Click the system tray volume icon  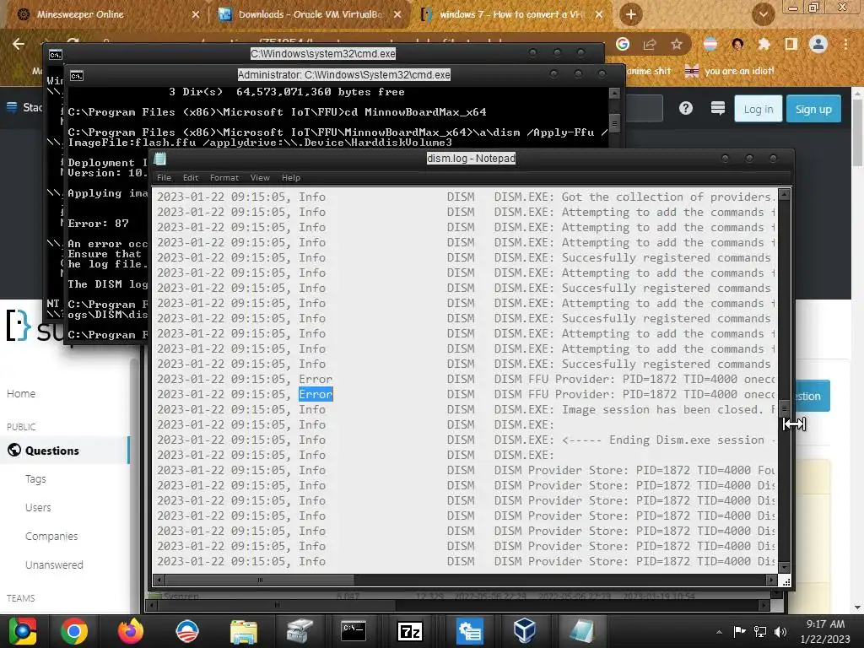(x=780, y=631)
